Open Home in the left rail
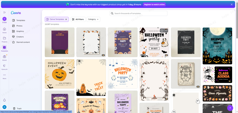Viewport: 238px width, 113px height. (4, 30)
